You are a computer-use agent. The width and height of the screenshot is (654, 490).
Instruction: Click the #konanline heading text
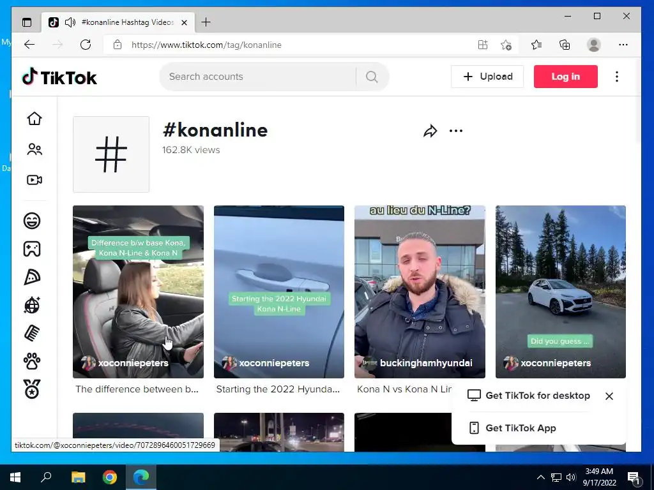click(x=215, y=130)
